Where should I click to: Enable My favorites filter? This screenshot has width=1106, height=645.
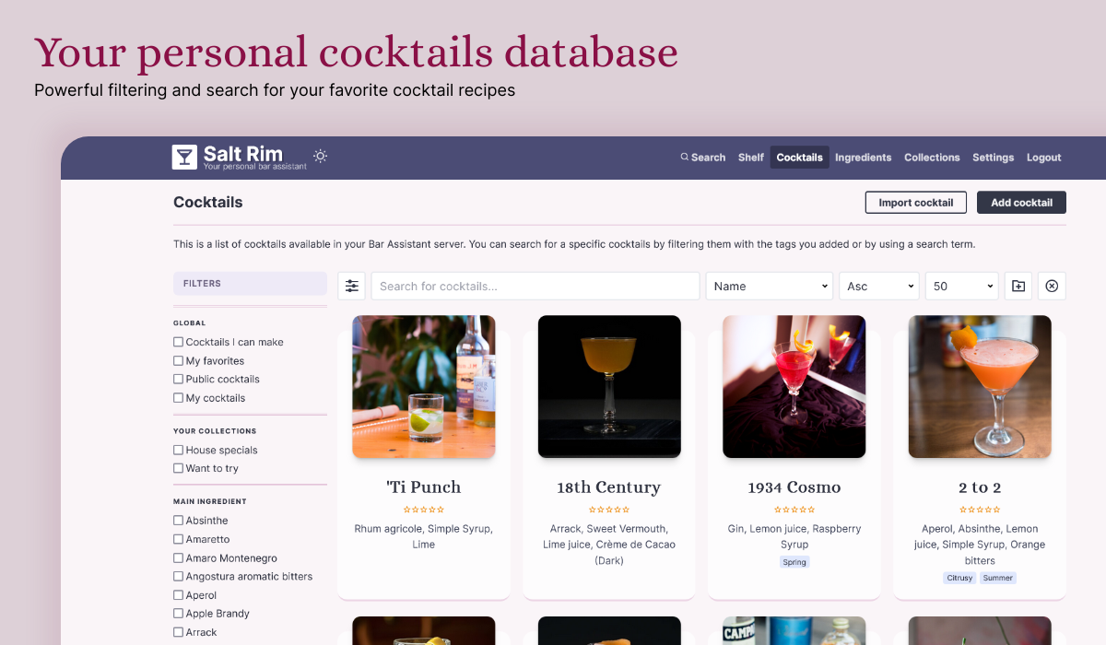pyautogui.click(x=179, y=361)
